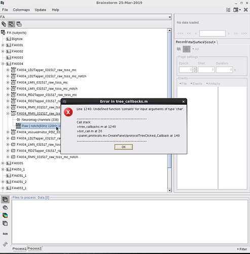Screen dimensions: 250x254
Task: Expand the FA050_1 subject node
Action: [x=3, y=169]
